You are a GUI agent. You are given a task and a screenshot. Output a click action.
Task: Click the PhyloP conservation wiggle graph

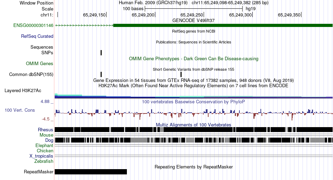193,114
